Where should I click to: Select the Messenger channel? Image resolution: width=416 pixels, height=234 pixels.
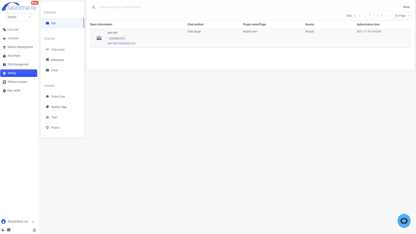coord(57,60)
